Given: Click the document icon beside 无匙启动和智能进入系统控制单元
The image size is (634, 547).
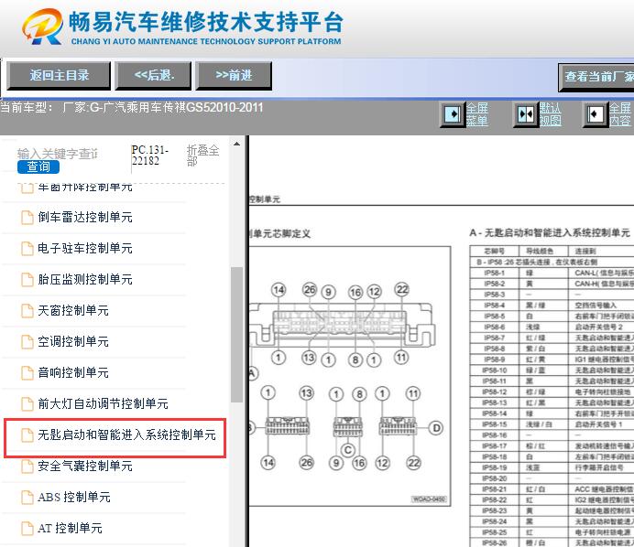Looking at the screenshot, I should pyautogui.click(x=27, y=434).
